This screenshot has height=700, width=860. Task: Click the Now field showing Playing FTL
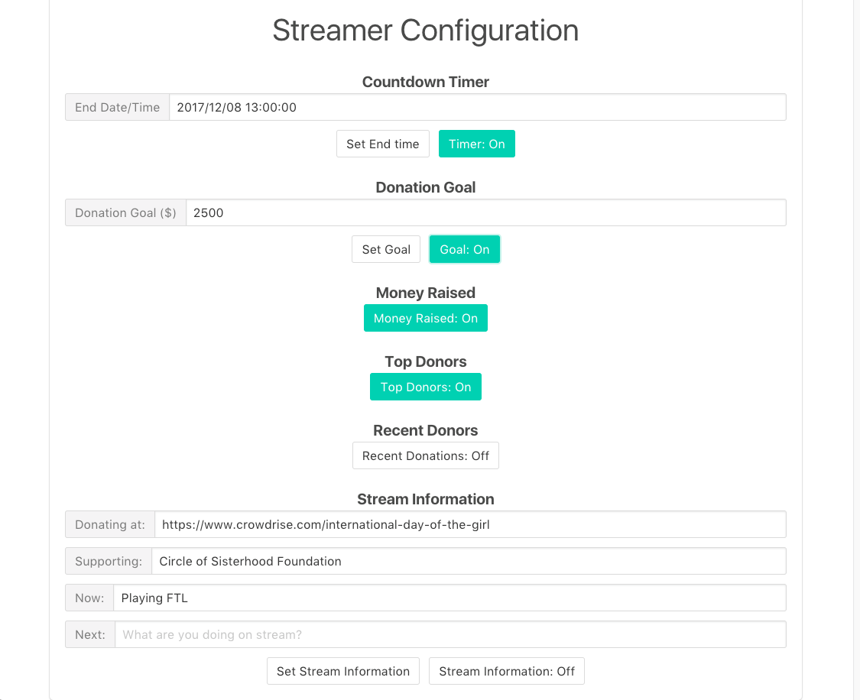point(449,598)
